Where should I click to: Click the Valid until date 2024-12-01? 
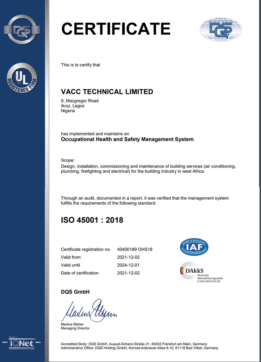(x=128, y=265)
